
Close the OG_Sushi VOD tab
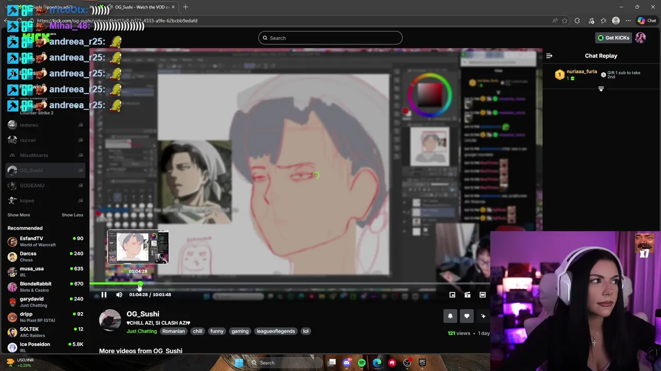[x=173, y=7]
